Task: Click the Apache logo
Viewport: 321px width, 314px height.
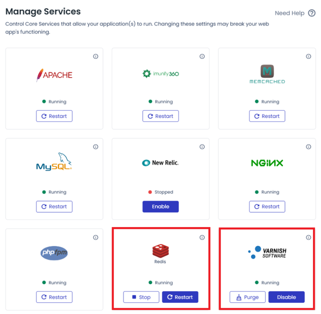Action: coord(54,75)
